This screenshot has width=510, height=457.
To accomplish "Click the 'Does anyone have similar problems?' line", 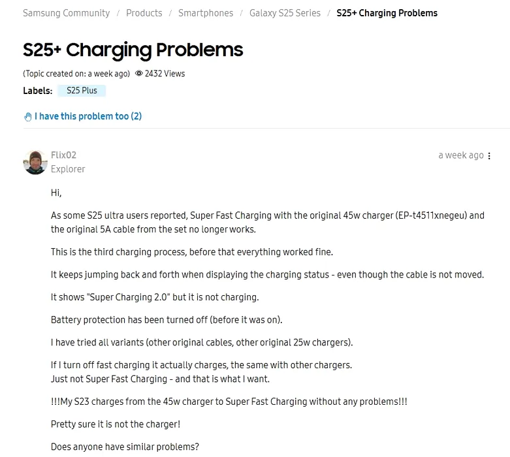I will 125,447.
